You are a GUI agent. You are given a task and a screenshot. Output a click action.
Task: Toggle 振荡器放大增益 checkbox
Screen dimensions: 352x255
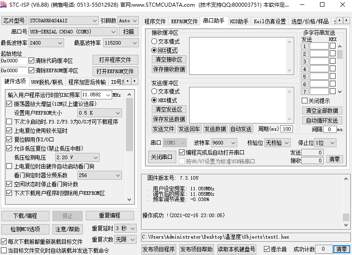click(9, 104)
